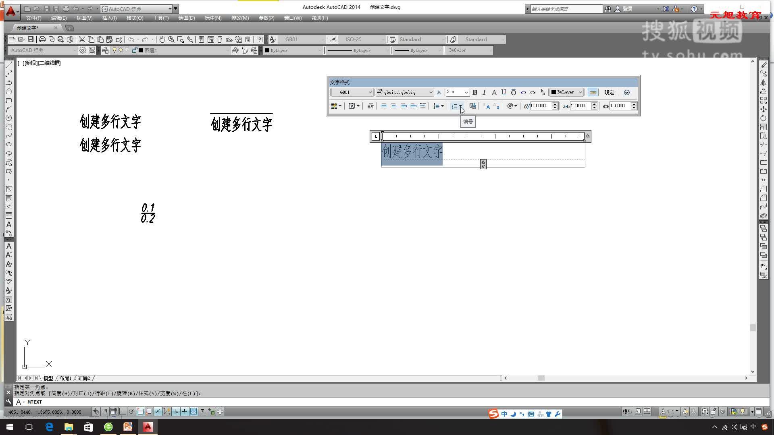774x435 pixels.
Task: Apply italic formatting in 文字格式 toolbar
Action: 485,92
